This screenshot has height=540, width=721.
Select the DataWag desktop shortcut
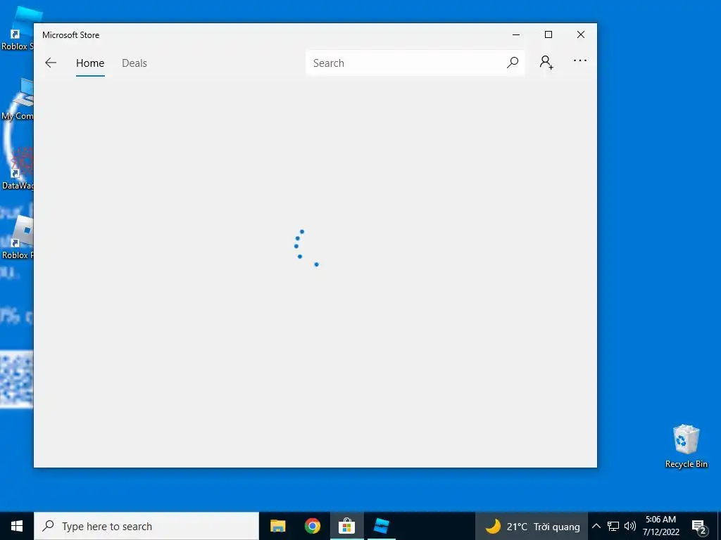(x=18, y=169)
